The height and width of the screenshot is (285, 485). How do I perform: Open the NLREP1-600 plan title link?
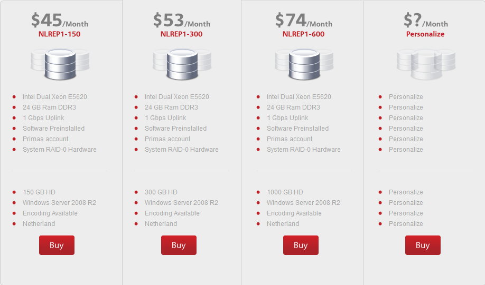tap(303, 34)
